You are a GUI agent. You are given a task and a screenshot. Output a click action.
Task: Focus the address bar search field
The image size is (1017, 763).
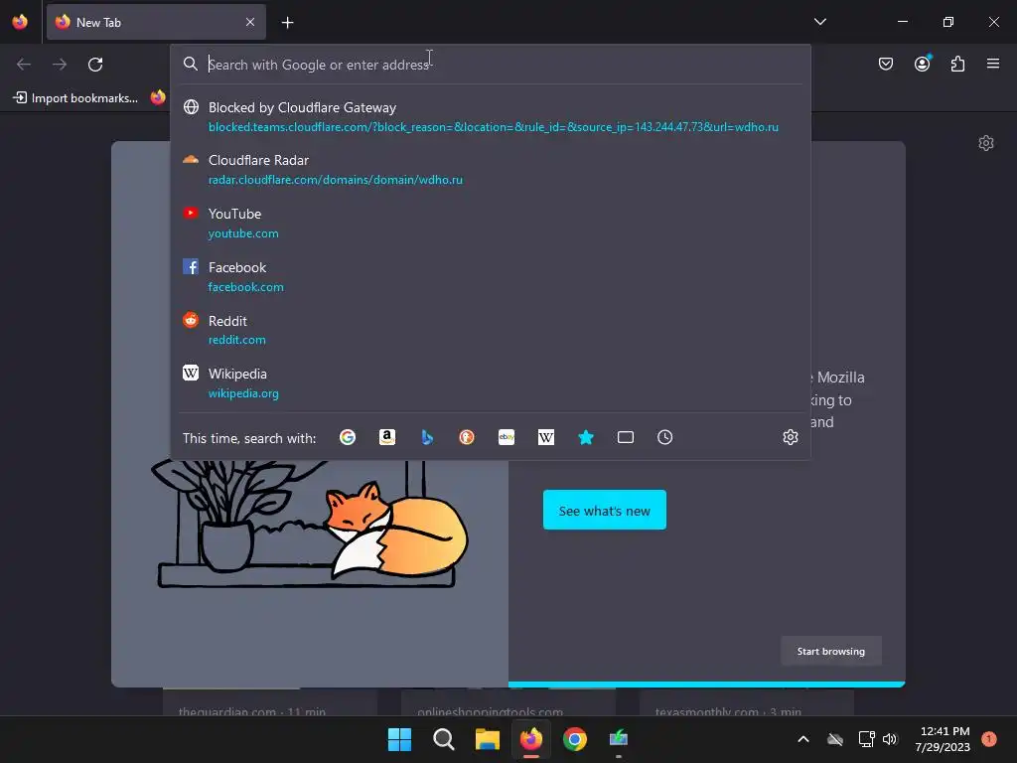click(x=493, y=65)
